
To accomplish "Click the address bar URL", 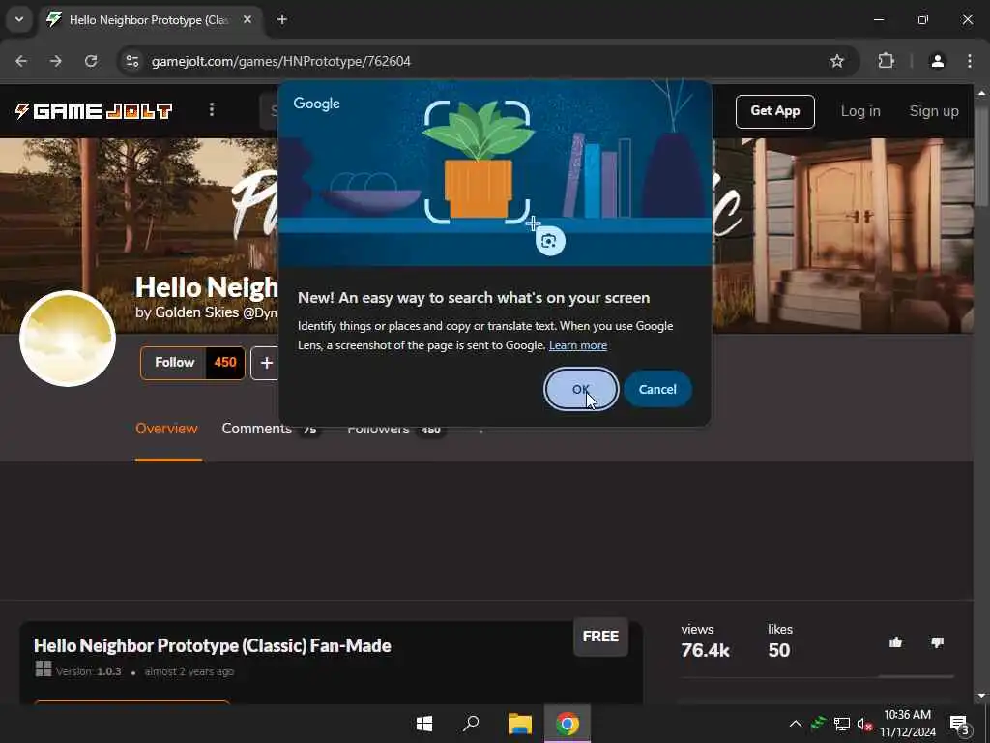I will (x=281, y=61).
